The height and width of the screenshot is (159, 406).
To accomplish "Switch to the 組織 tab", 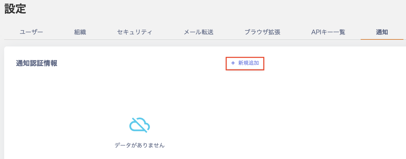I will click(x=80, y=32).
